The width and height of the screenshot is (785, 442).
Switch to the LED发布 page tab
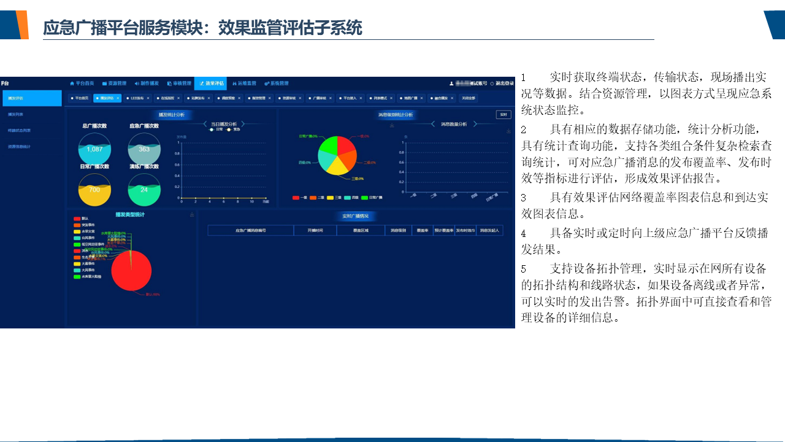(x=136, y=98)
